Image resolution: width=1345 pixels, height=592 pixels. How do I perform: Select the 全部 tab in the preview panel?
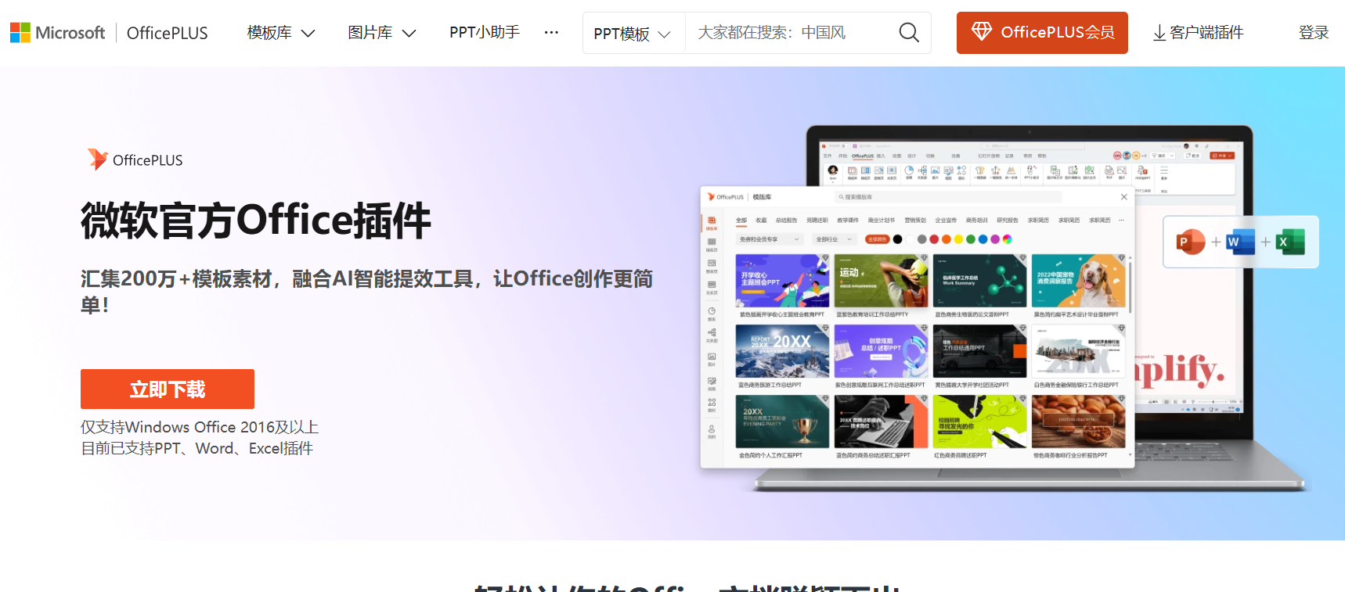click(741, 221)
